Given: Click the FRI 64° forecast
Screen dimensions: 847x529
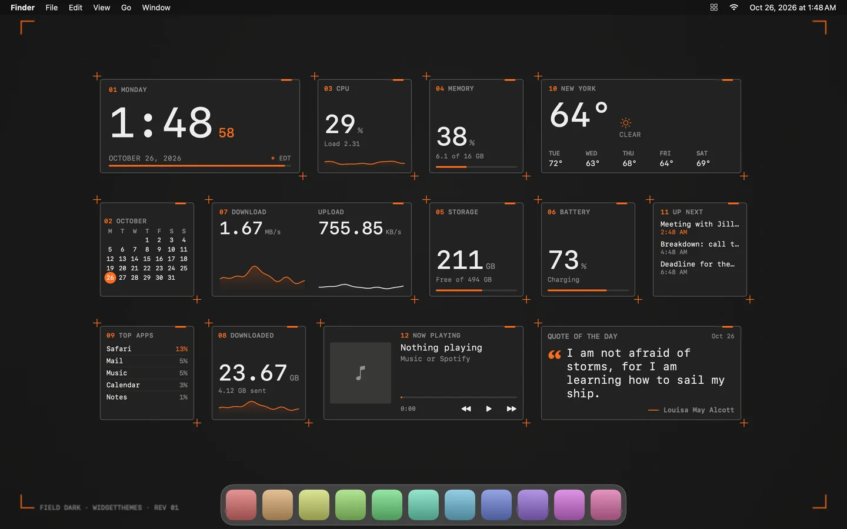Looking at the screenshot, I should (x=666, y=159).
